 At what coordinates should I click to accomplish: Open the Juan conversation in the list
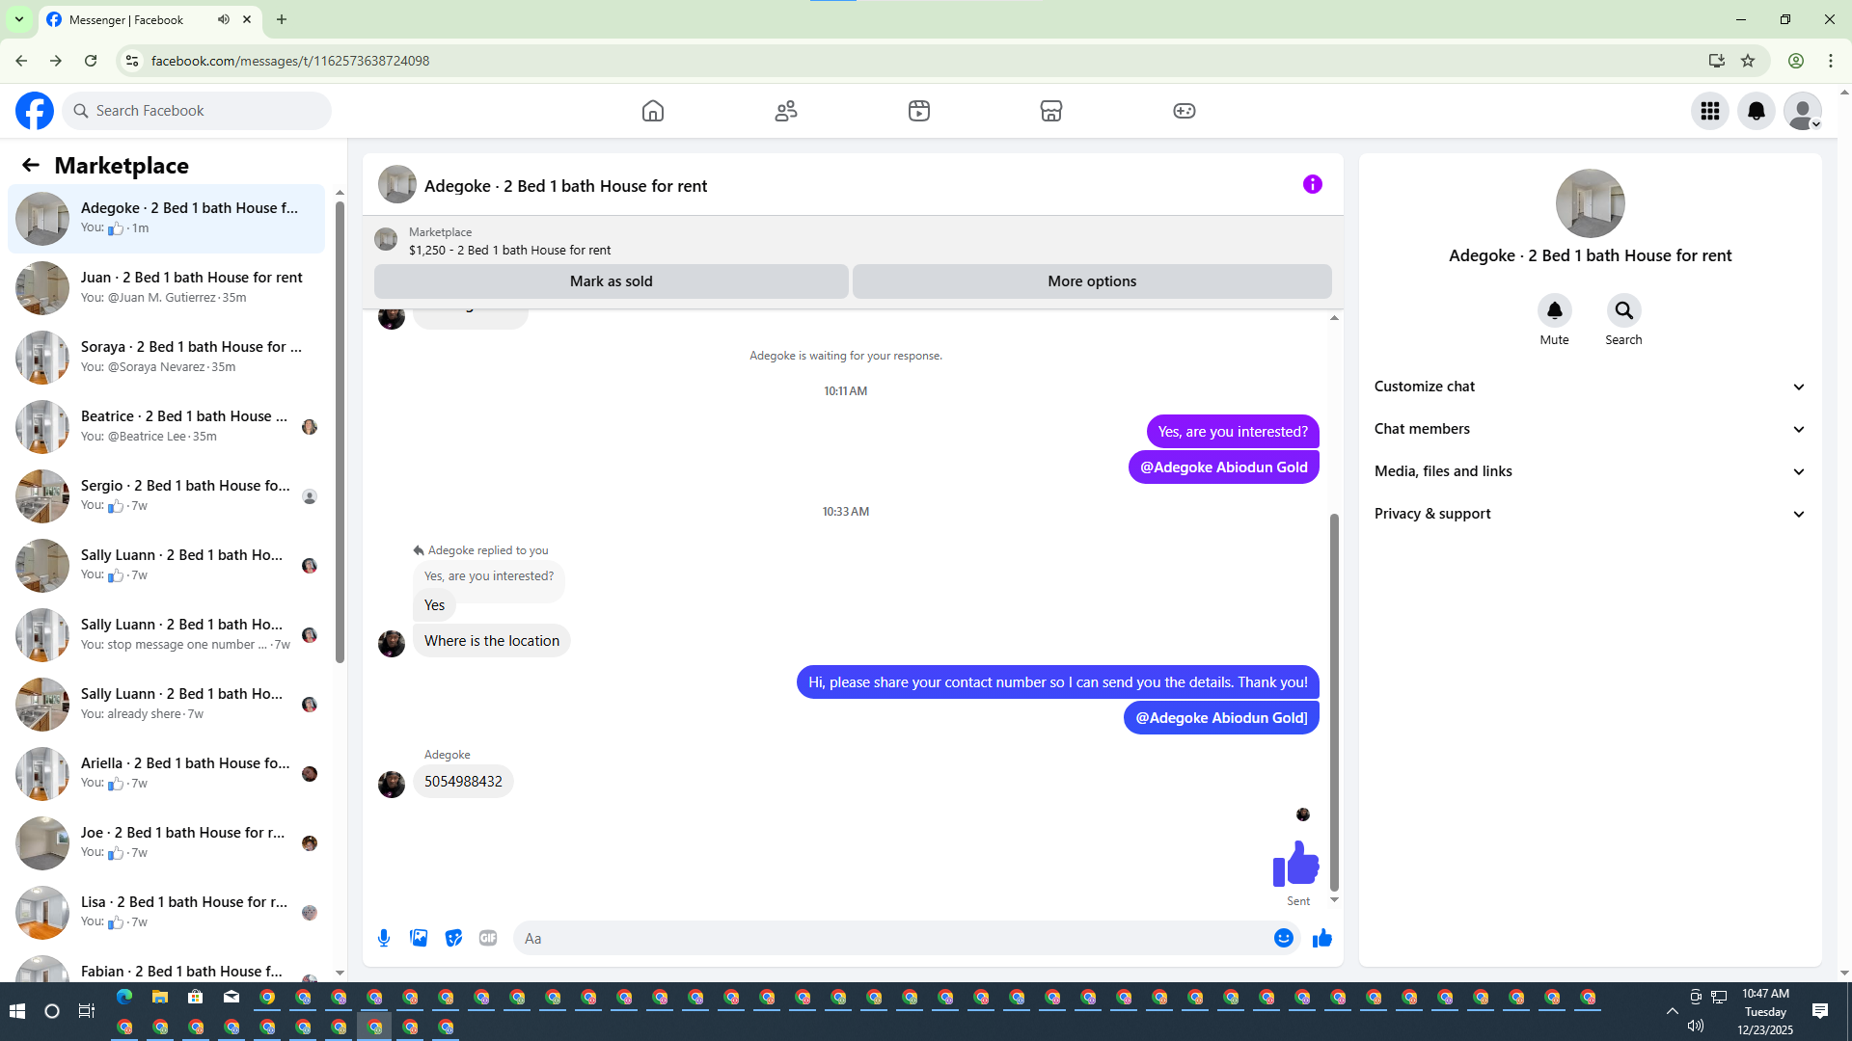pos(169,287)
